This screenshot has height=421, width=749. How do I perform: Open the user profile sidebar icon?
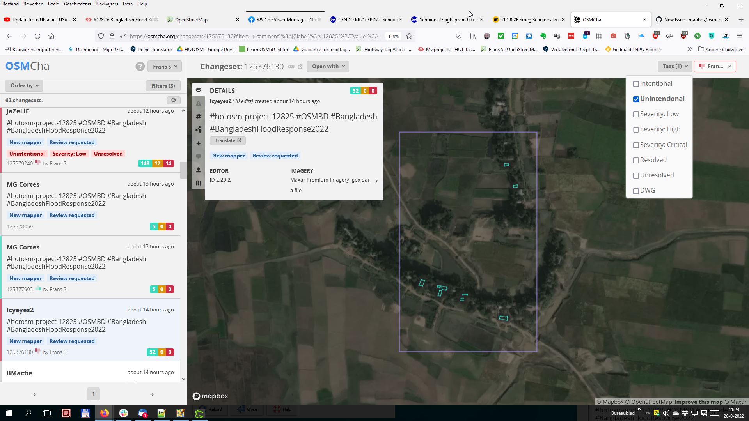point(199,170)
